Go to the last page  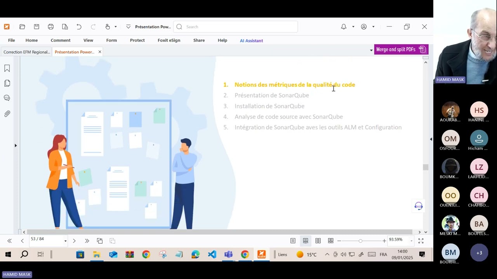click(87, 241)
